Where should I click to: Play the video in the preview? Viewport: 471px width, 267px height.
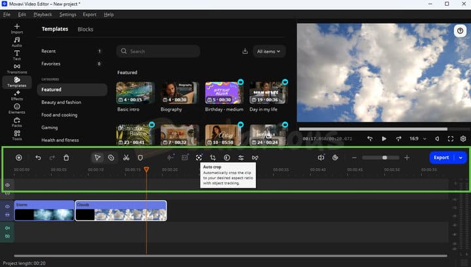[384, 139]
